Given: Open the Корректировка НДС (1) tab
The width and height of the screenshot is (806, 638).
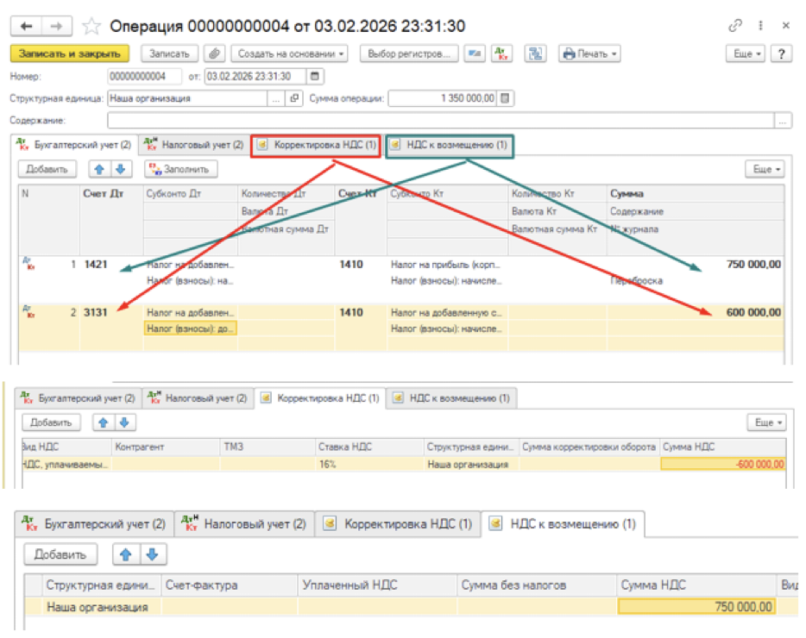Looking at the screenshot, I should click(x=317, y=146).
